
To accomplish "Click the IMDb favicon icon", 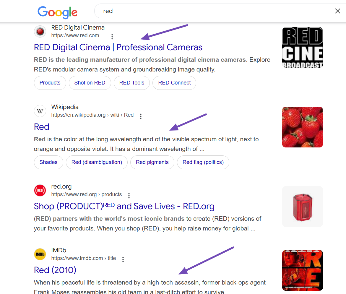I will tap(40, 254).
